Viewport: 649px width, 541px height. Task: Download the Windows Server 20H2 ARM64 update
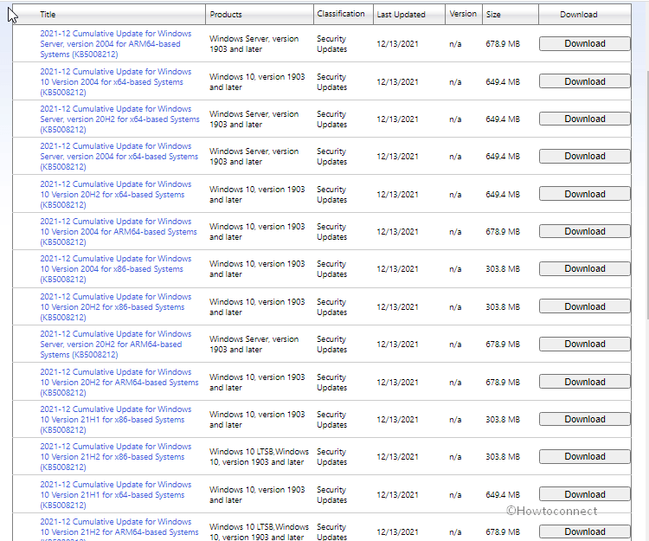[x=584, y=345]
